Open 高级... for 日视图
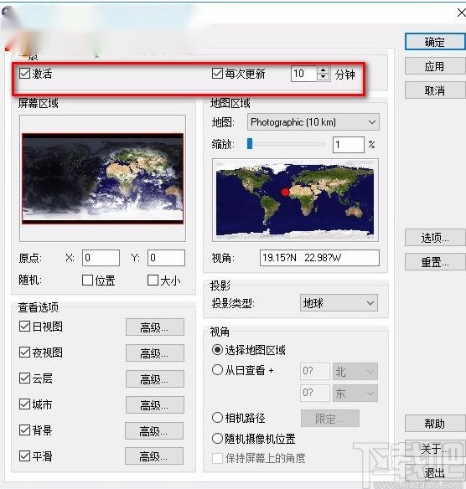 point(155,327)
